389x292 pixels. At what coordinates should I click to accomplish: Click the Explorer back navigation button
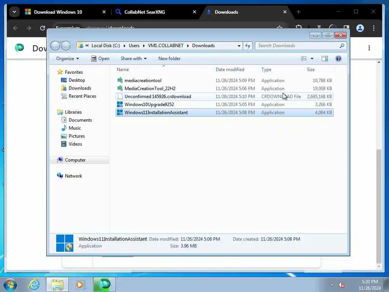tap(55, 46)
